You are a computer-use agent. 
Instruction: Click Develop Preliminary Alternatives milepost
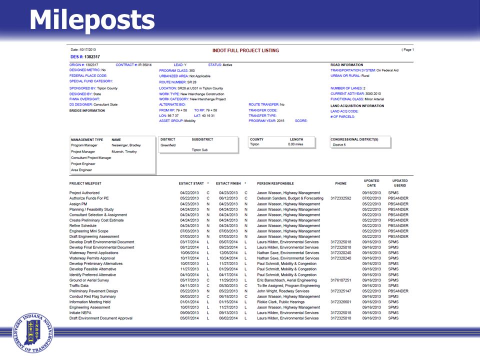(x=96, y=263)
